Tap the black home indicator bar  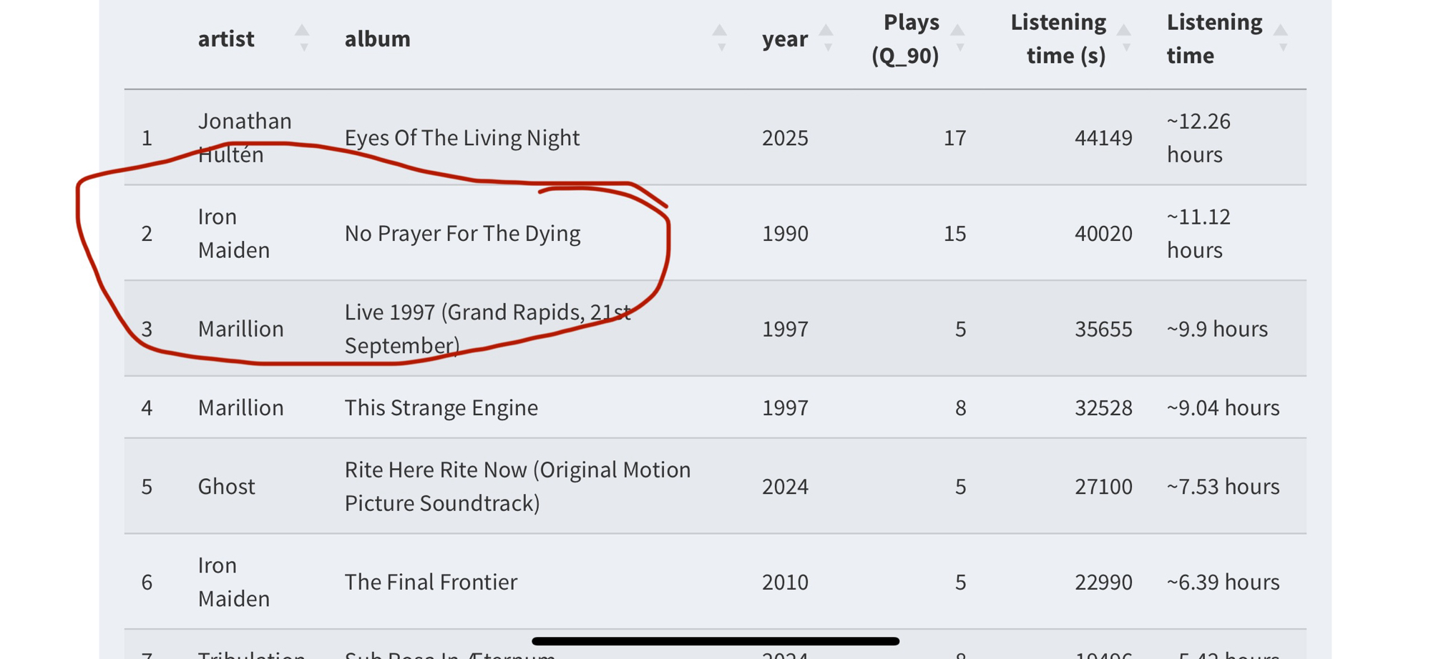pos(715,641)
